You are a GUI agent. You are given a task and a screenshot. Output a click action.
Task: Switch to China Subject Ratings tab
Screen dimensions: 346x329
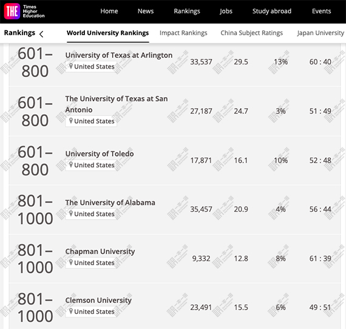251,33
